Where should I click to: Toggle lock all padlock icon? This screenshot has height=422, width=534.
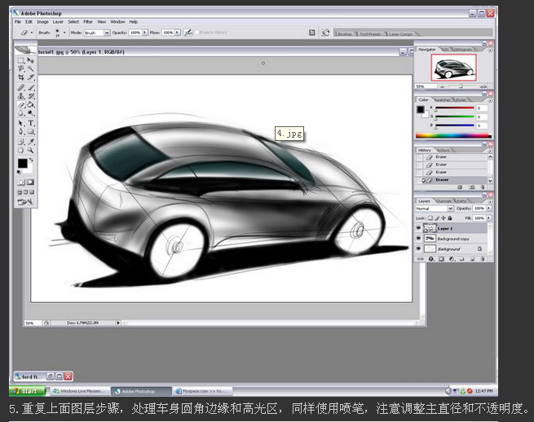click(x=450, y=218)
